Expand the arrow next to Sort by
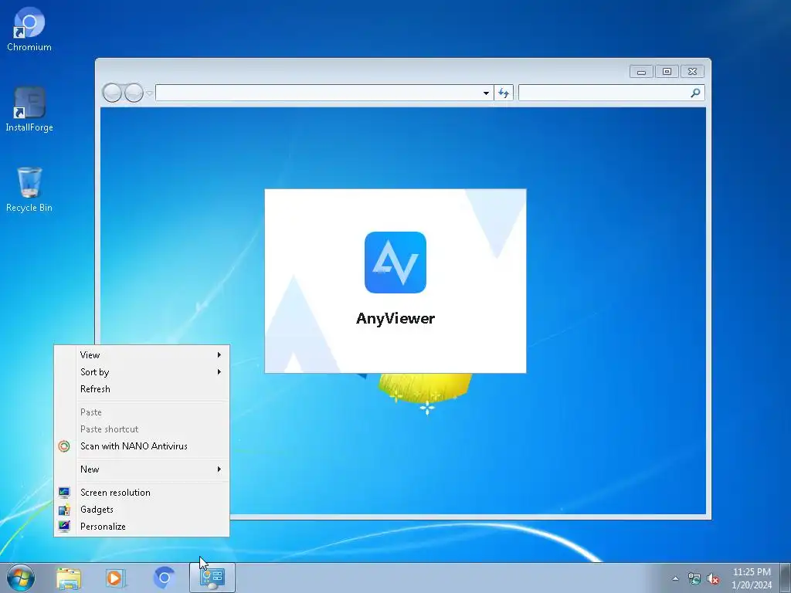Image resolution: width=791 pixels, height=593 pixels. click(x=219, y=372)
